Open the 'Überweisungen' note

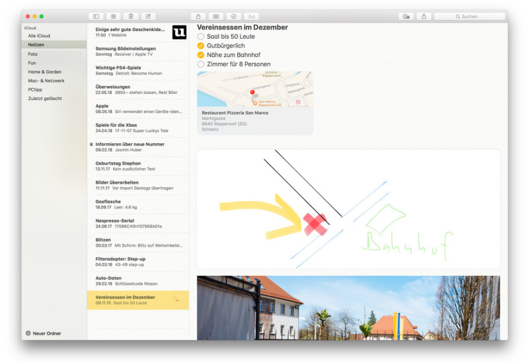point(138,90)
